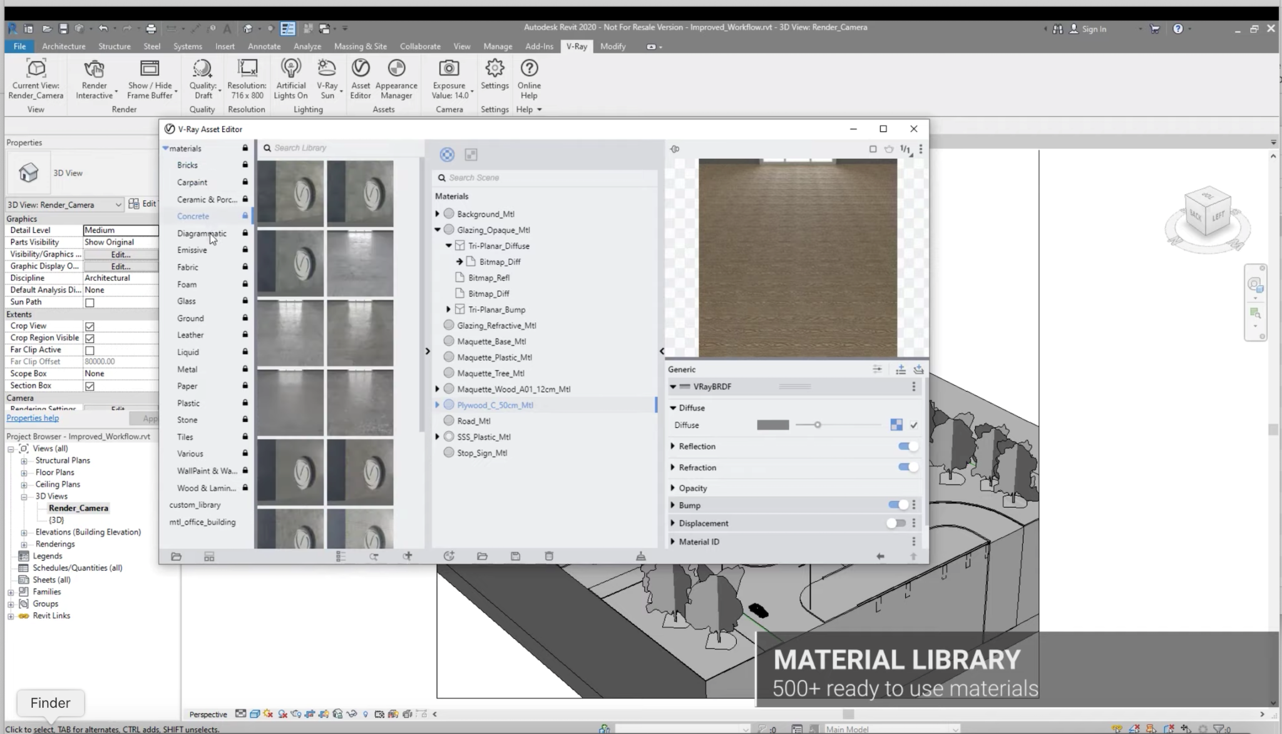Click the Search Scene input field
This screenshot has width=1282, height=734.
coord(546,177)
